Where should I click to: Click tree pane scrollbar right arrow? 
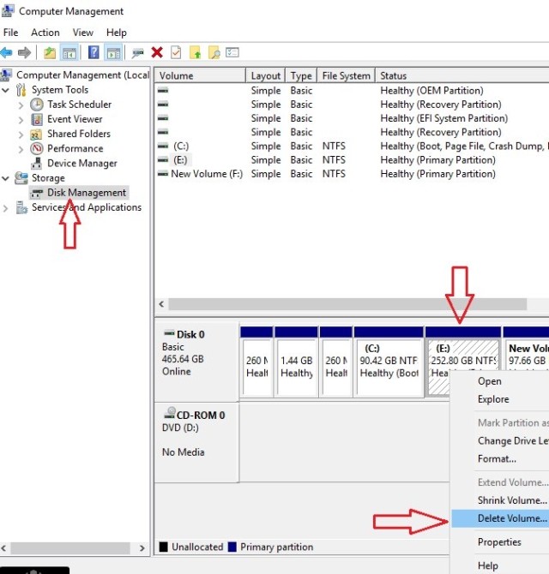(x=142, y=548)
